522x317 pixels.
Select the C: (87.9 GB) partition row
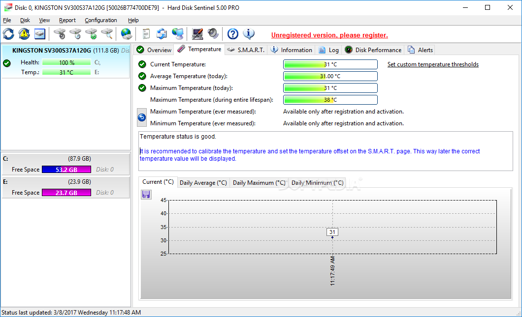tap(65, 164)
